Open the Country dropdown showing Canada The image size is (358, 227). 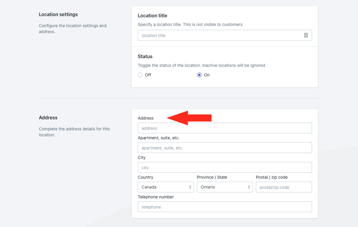[166, 187]
